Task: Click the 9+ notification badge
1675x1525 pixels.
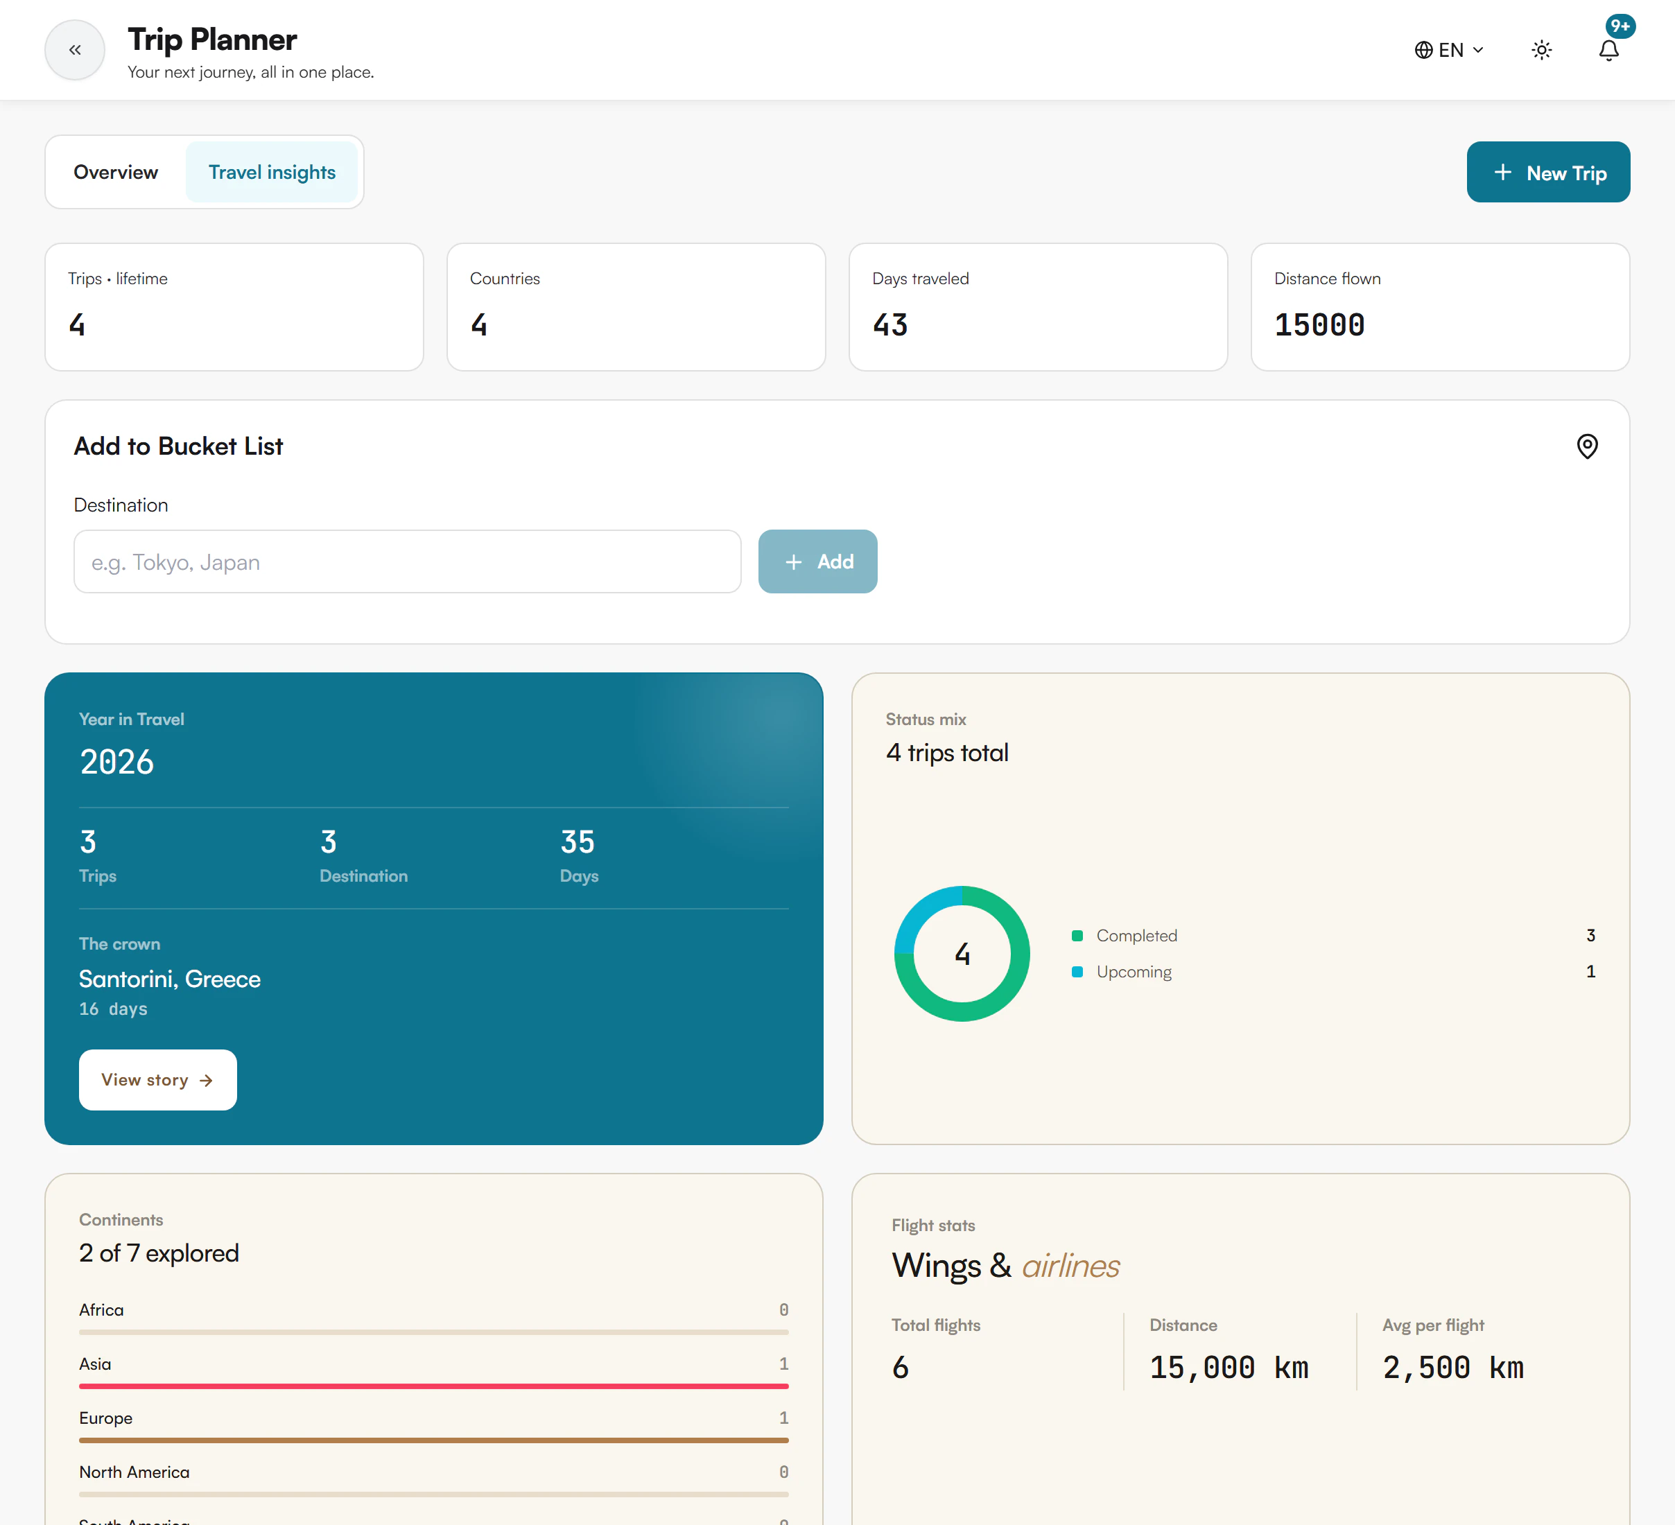Action: (x=1620, y=26)
